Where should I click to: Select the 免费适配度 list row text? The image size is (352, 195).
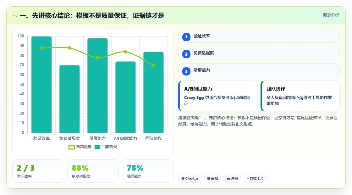204,53
